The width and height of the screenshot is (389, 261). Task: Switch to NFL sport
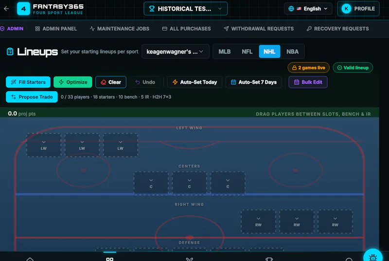coord(247,52)
